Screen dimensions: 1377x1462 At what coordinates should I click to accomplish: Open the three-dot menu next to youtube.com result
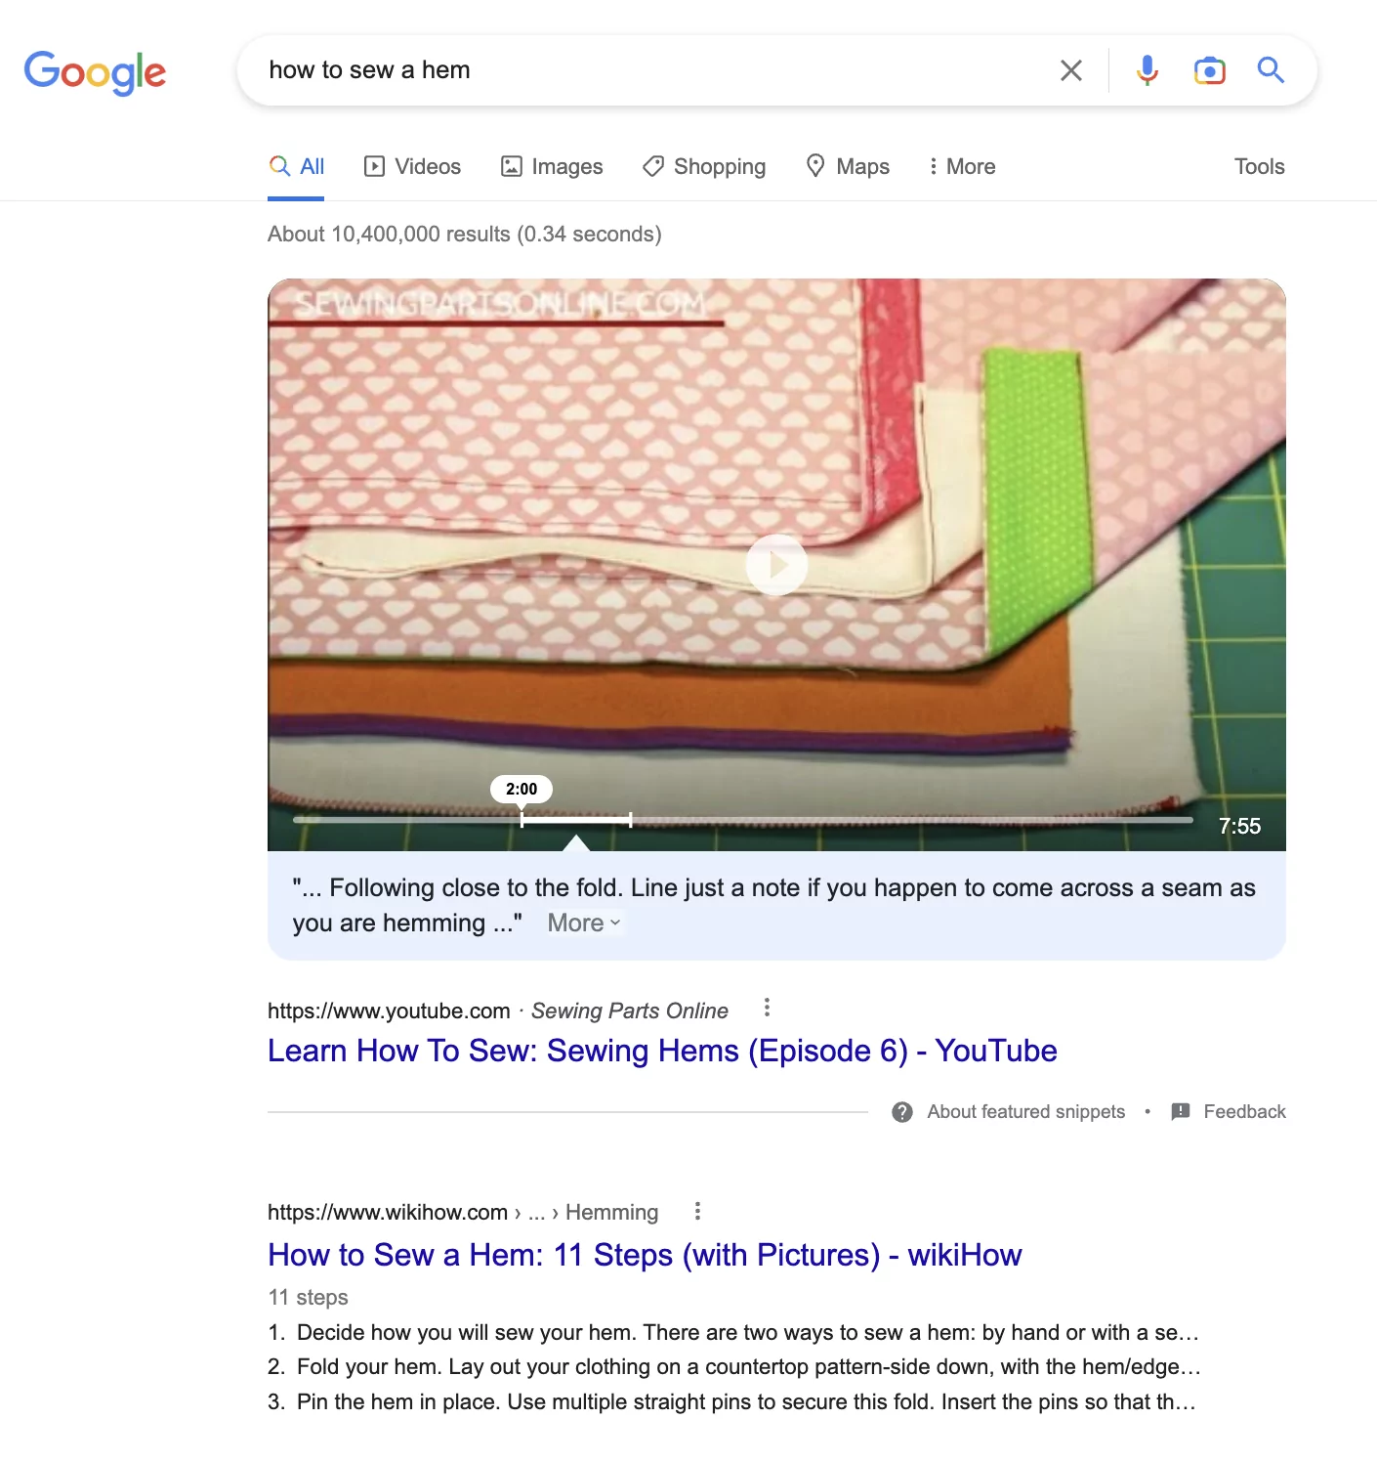coord(768,1007)
